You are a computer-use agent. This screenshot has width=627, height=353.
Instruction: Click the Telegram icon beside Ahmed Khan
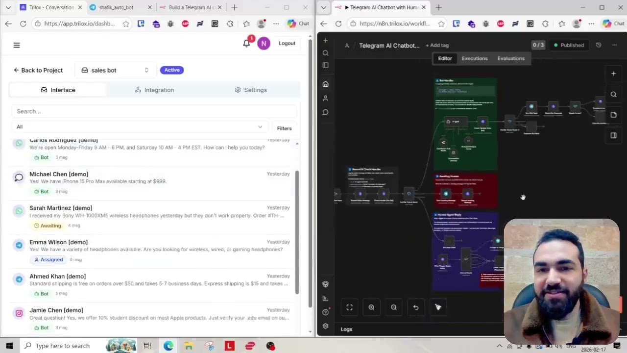point(19,279)
